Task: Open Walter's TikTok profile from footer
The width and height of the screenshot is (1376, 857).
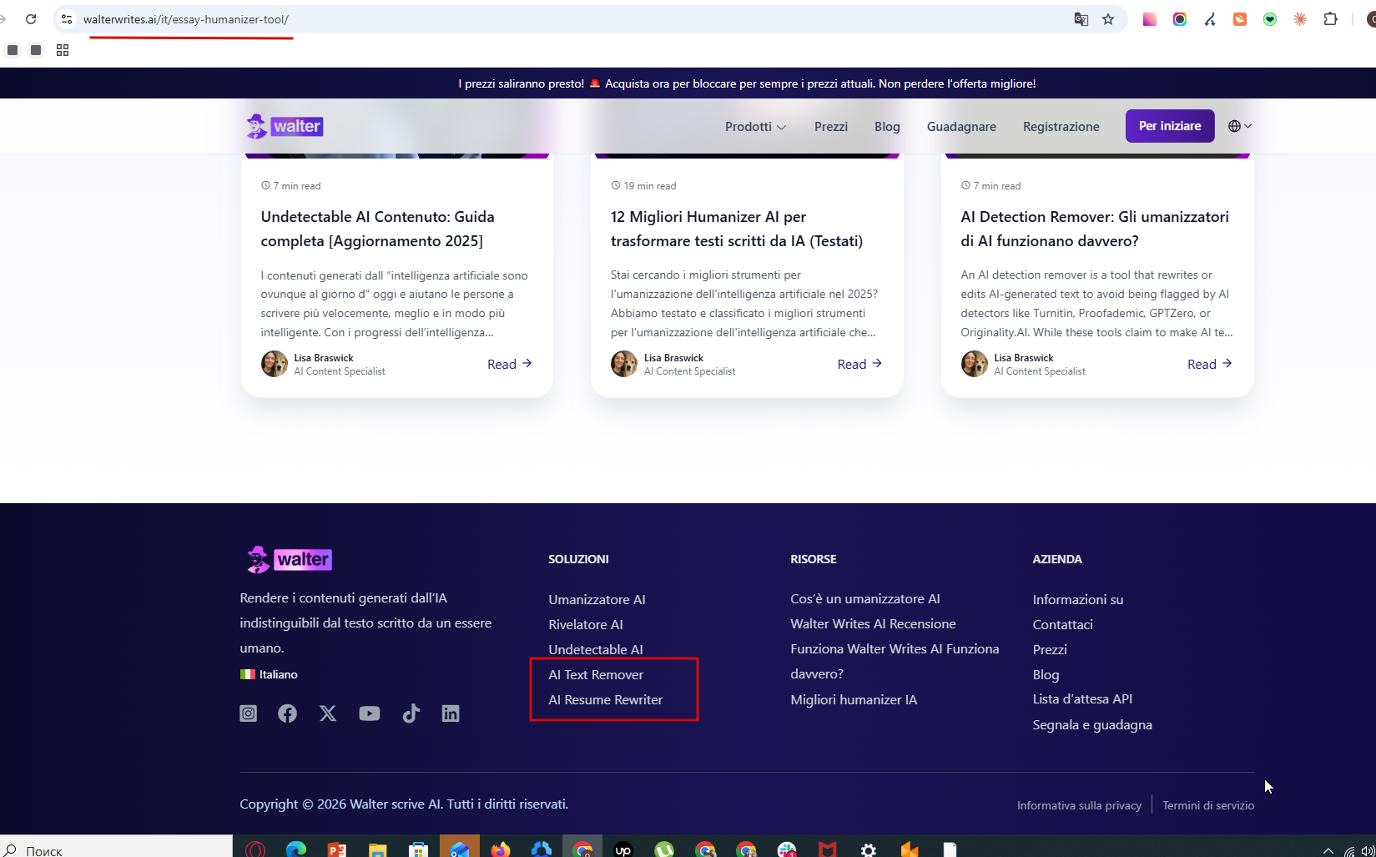Action: [411, 713]
